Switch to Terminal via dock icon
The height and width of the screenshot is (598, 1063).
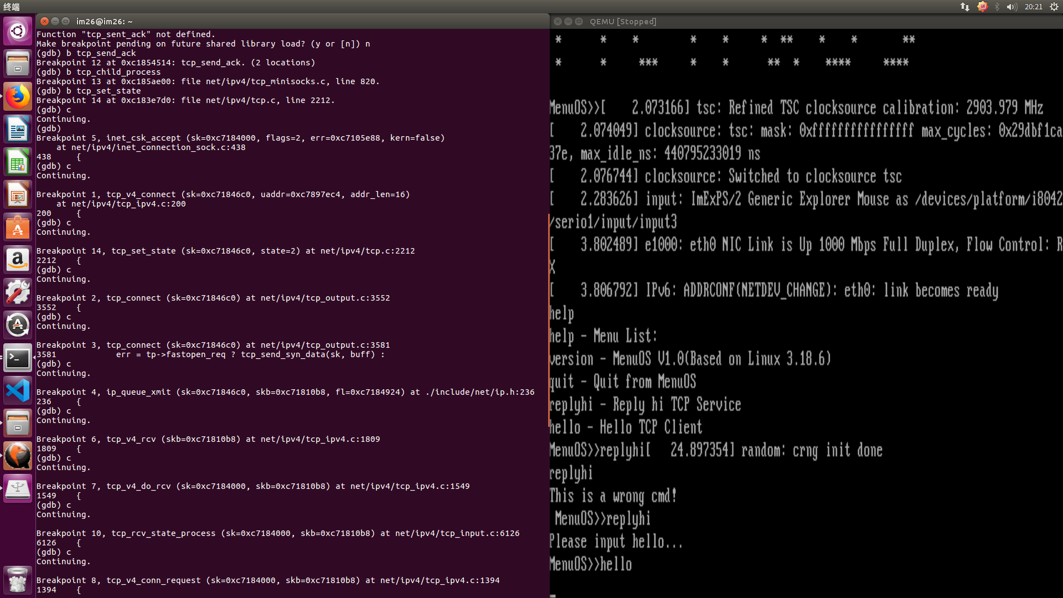[x=18, y=358]
